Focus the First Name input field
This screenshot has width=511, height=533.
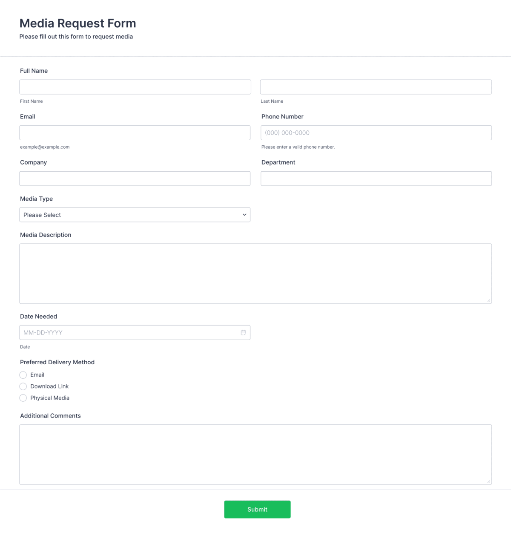135,87
